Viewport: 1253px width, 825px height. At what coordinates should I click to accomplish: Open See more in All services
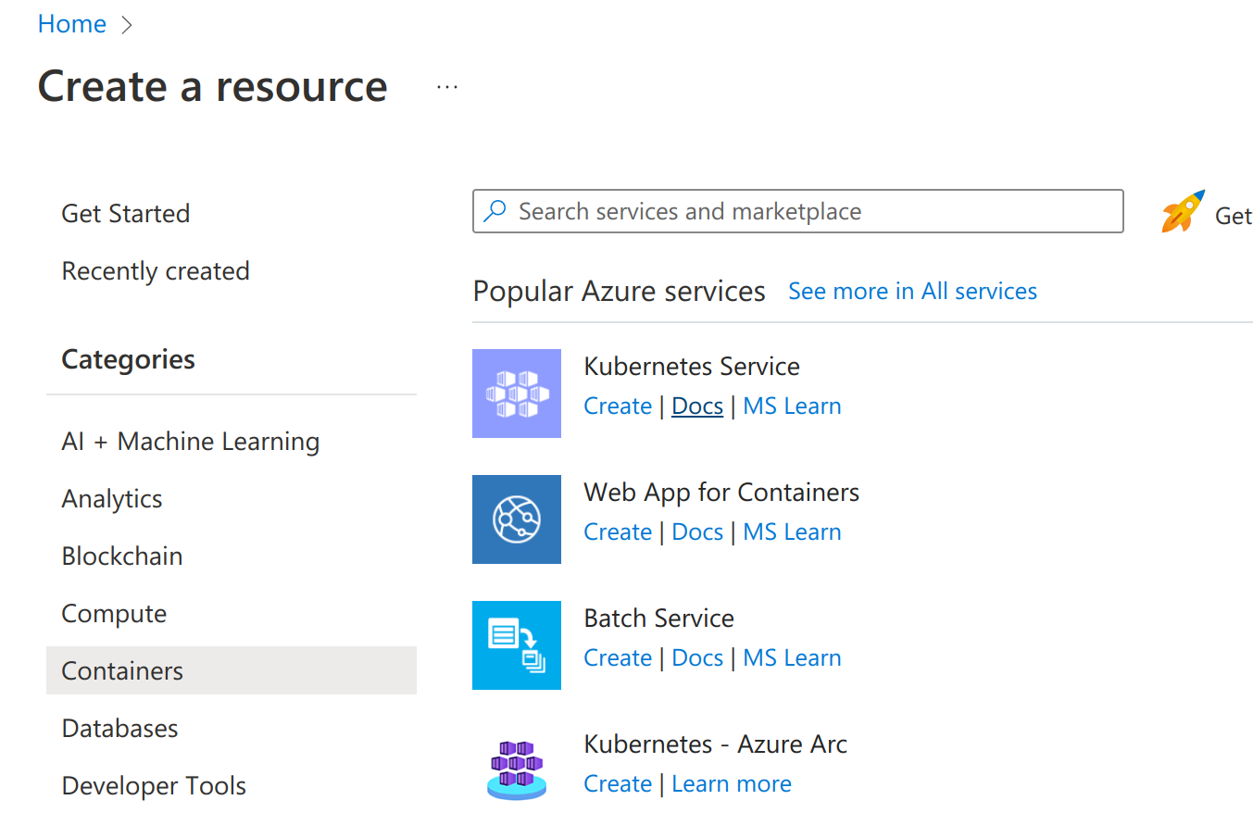coord(912,292)
